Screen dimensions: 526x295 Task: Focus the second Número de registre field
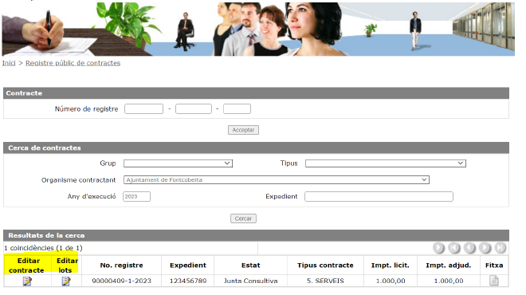coord(194,109)
